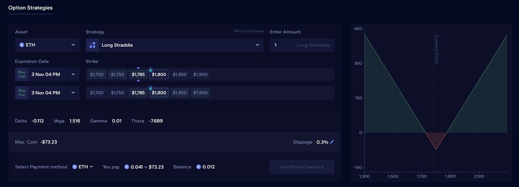Click the Long Straddle strategy grid icon
519x187 pixels.
point(92,45)
